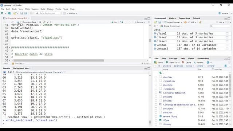Click diplomado in the Files breadcrumb path

pyautogui.click(x=178, y=66)
